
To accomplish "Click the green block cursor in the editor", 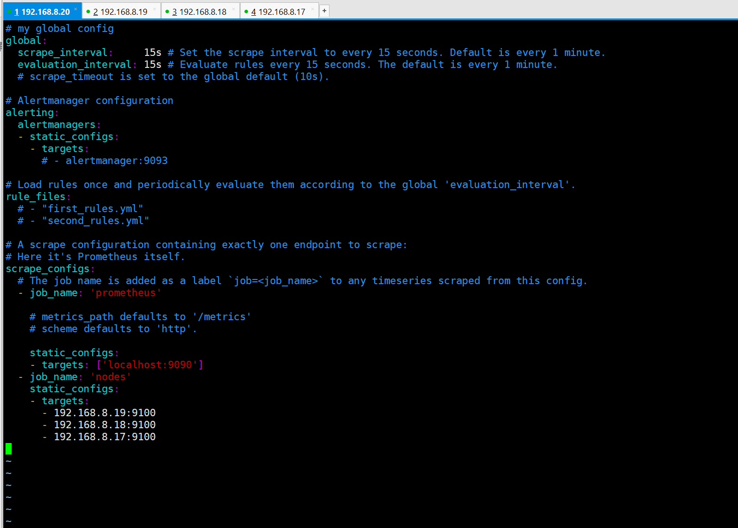I will point(8,449).
